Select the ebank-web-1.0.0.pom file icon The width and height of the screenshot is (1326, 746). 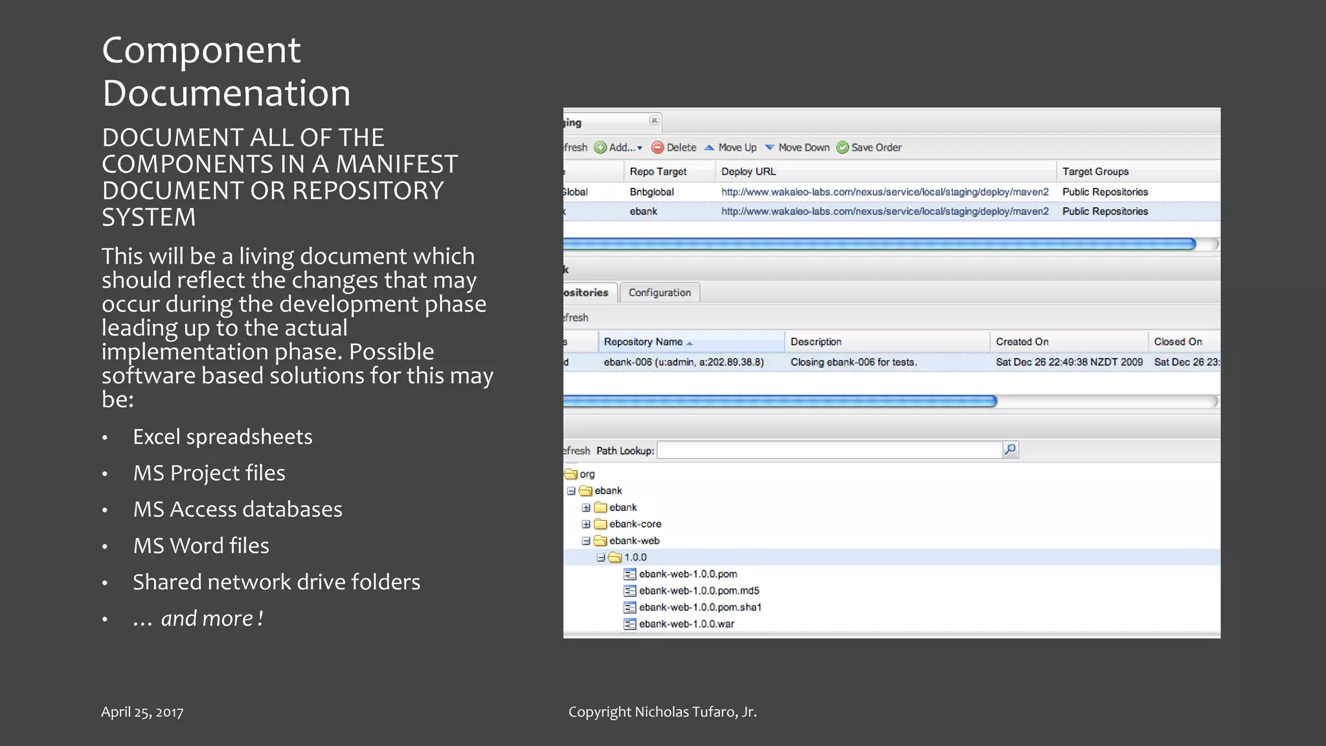point(629,574)
